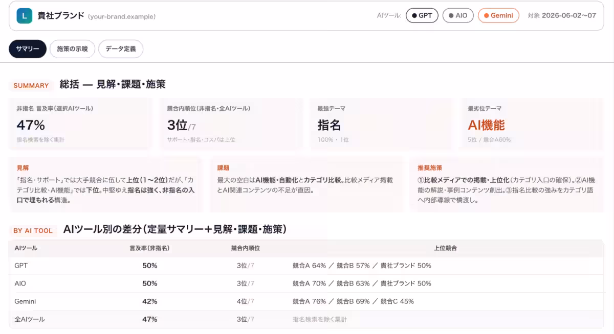Viewport: 614px width, 334px height.
Task: Click the AIツール別の差分 section heading
Action: tap(175, 230)
